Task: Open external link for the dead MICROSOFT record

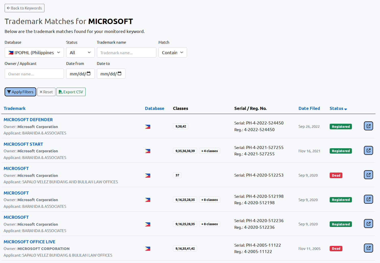Action: pyautogui.click(x=368, y=175)
